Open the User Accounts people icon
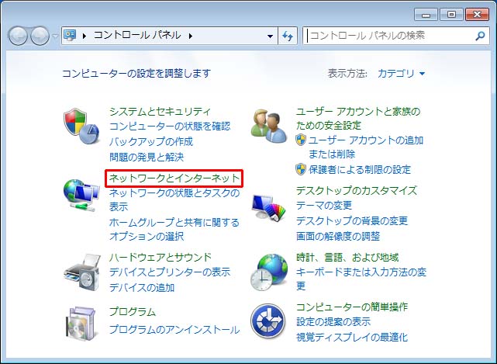The width and height of the screenshot is (497, 364). tap(269, 126)
